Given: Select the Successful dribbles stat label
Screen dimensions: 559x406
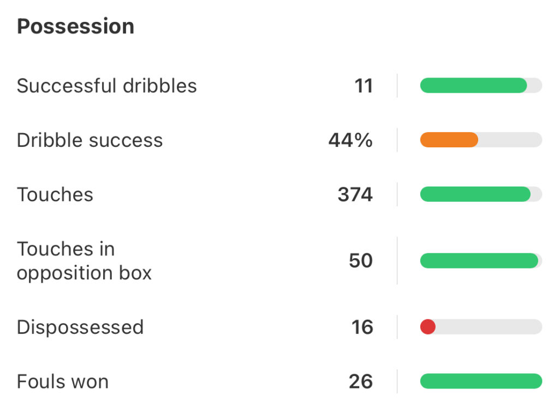Looking at the screenshot, I should [x=106, y=86].
